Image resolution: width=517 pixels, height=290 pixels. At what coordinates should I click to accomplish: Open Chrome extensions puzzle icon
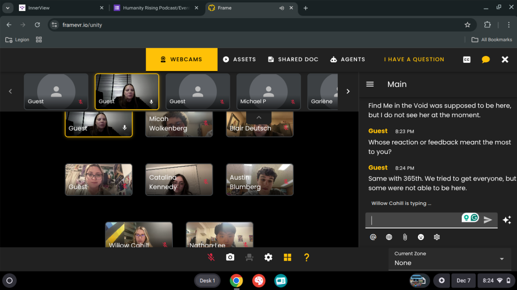488,25
